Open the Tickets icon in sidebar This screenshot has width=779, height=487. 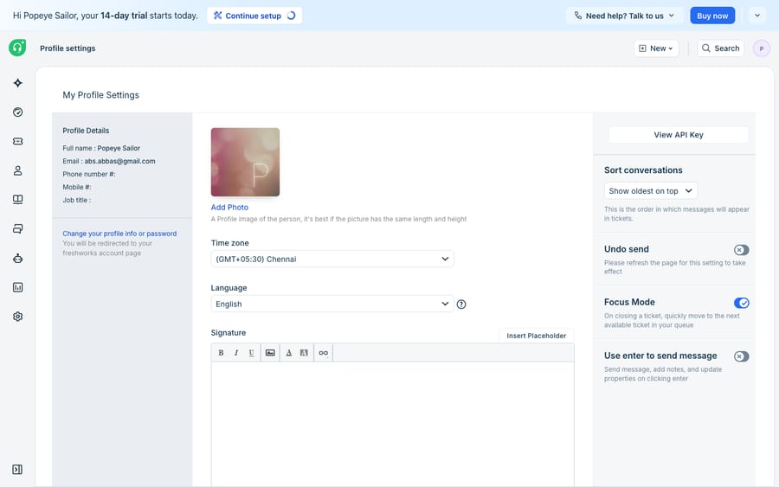pos(18,142)
